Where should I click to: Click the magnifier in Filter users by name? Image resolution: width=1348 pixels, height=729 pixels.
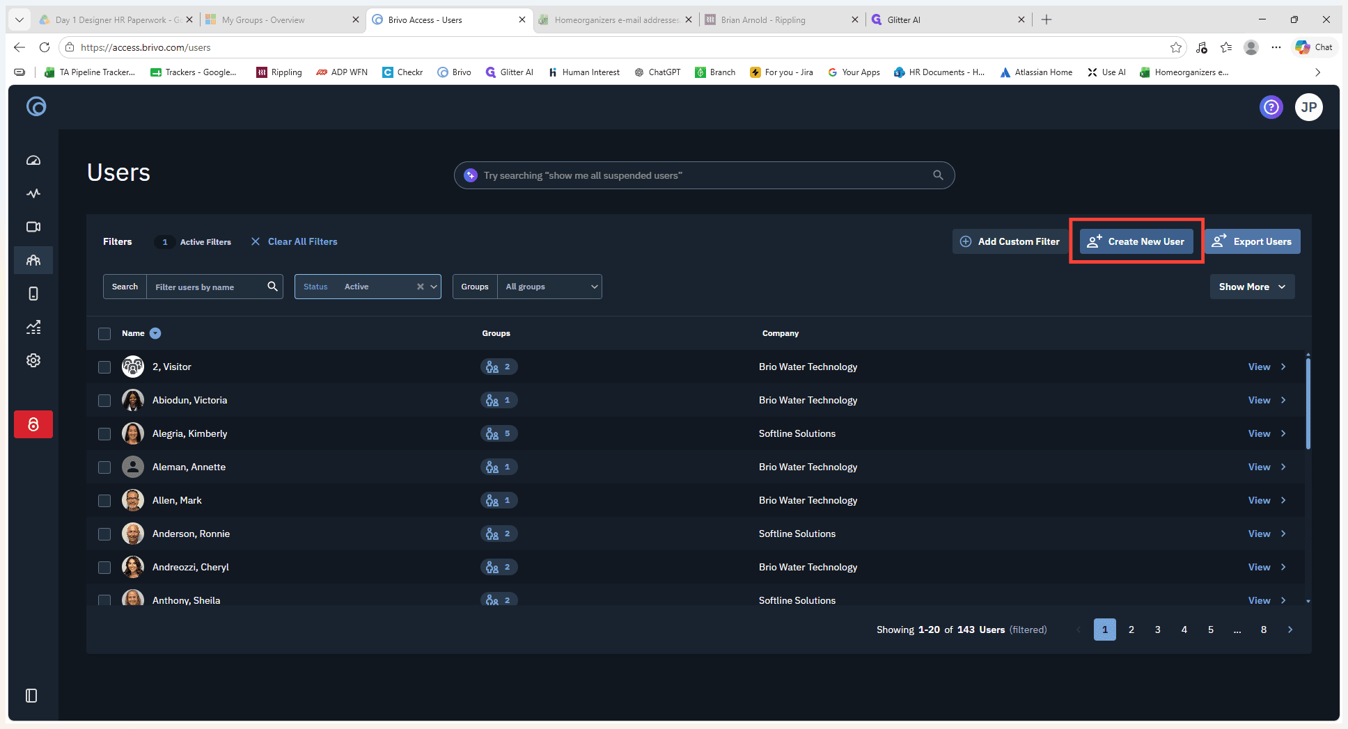272,287
